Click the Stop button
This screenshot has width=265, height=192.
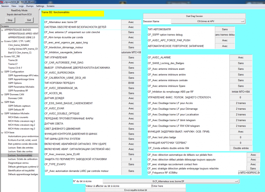click(x=10, y=20)
